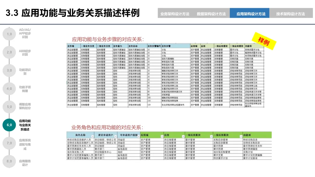Switch to the 技术架构设计方法 tab
The image size is (315, 177).
pos(290,14)
